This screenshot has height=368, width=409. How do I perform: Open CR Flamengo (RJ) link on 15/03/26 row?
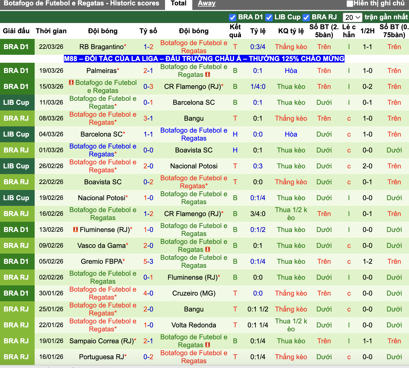coord(193,87)
